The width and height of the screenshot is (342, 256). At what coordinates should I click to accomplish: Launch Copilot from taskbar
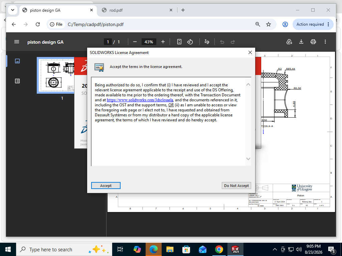coord(137,249)
